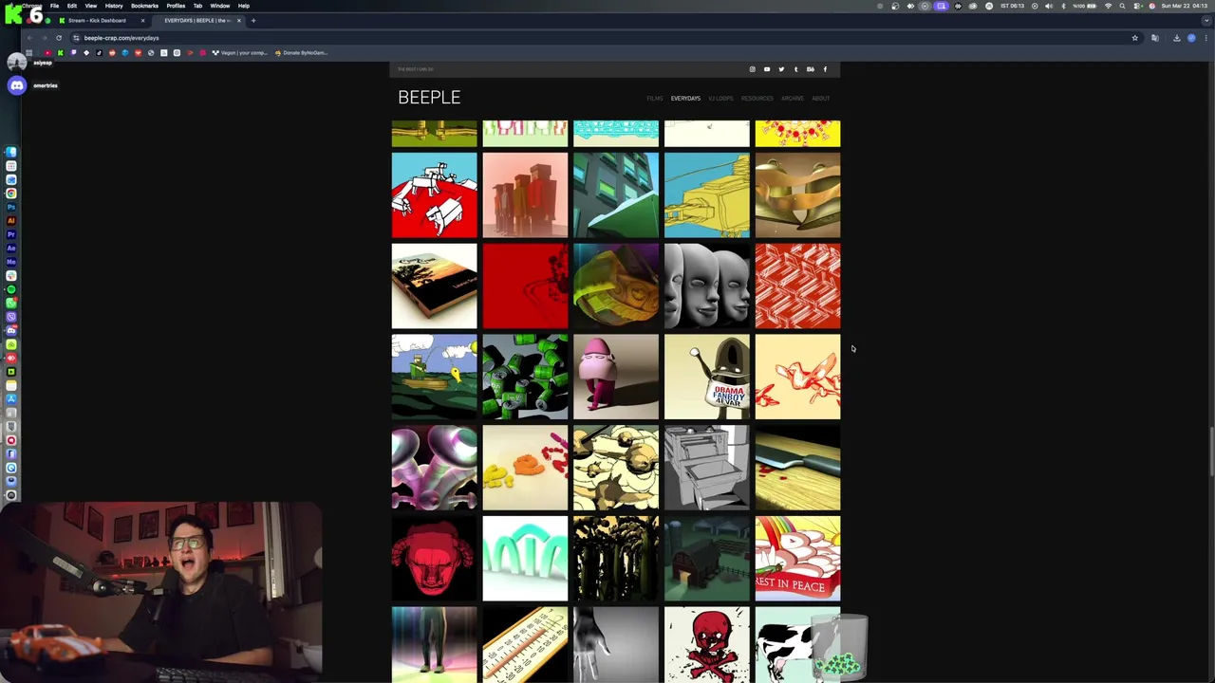
Task: Open the ABOUT page
Action: 821,99
